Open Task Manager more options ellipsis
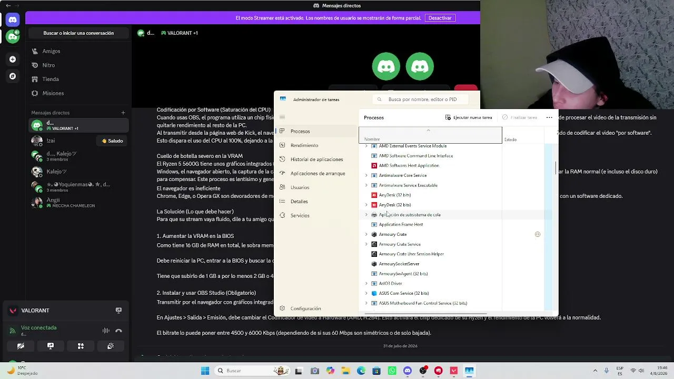 pos(549,117)
